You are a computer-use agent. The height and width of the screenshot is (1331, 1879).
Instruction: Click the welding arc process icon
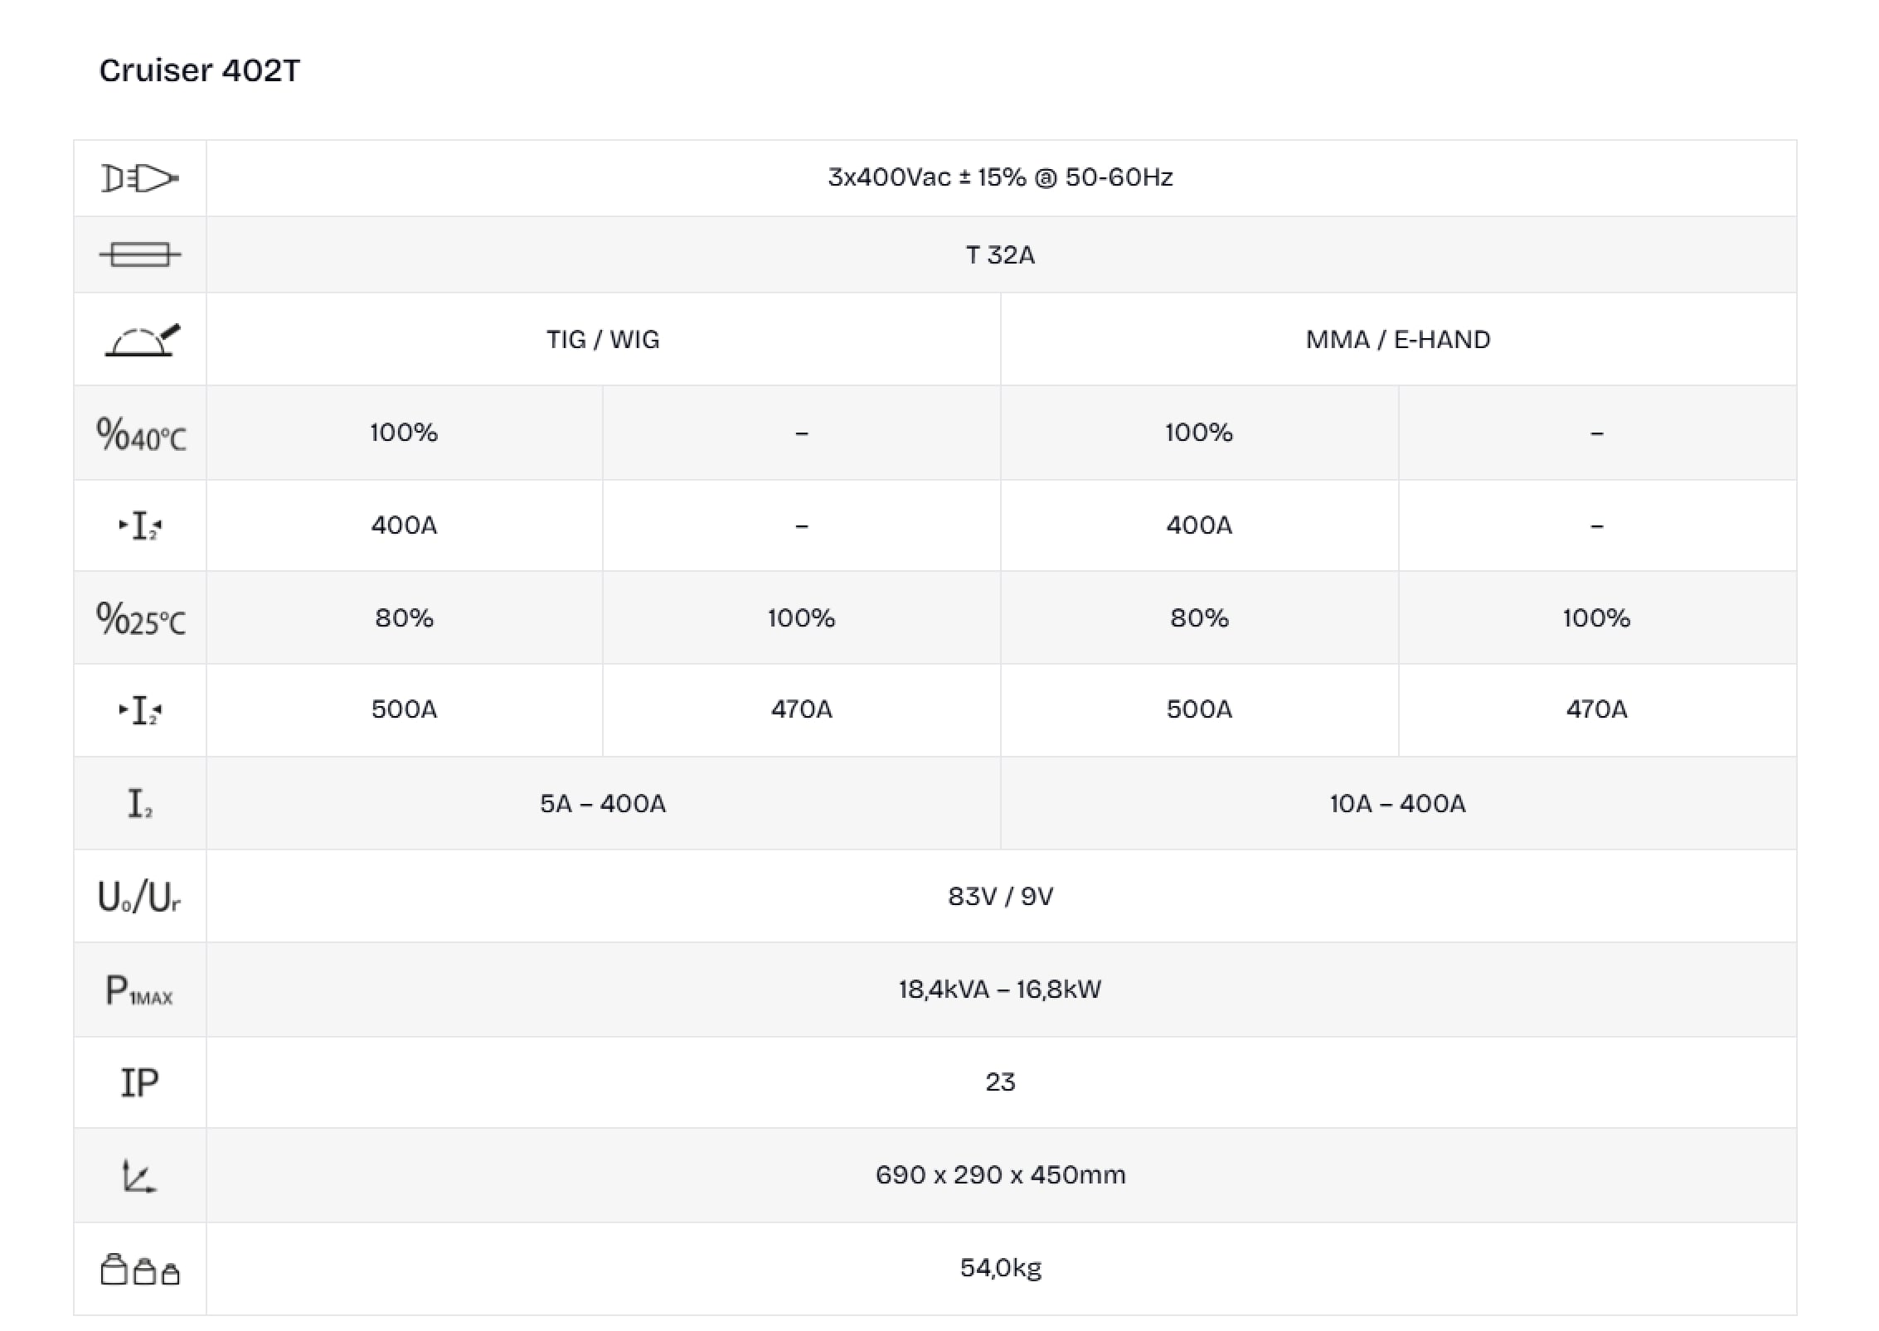(x=142, y=340)
